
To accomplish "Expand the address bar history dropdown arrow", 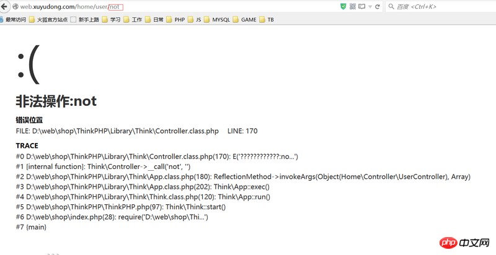I will pos(370,7).
